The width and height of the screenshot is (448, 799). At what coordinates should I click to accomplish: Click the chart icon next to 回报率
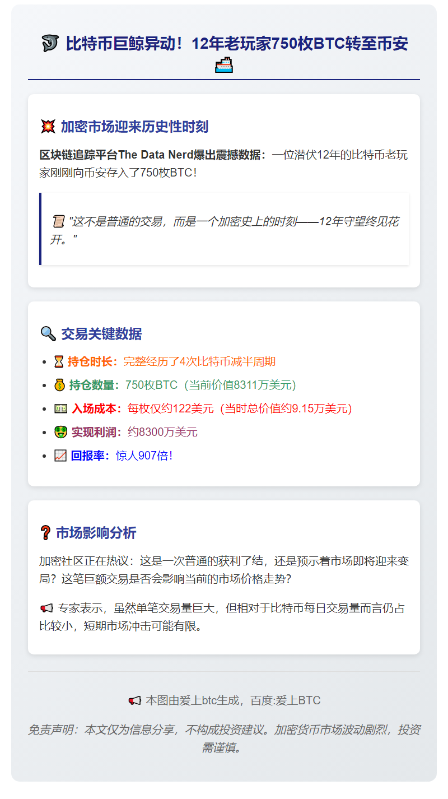(60, 456)
